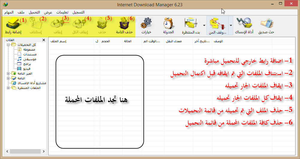The height and width of the screenshot is (159, 300).
Task: Expand the التامة (Finished) tree node
Action: point(8,78)
